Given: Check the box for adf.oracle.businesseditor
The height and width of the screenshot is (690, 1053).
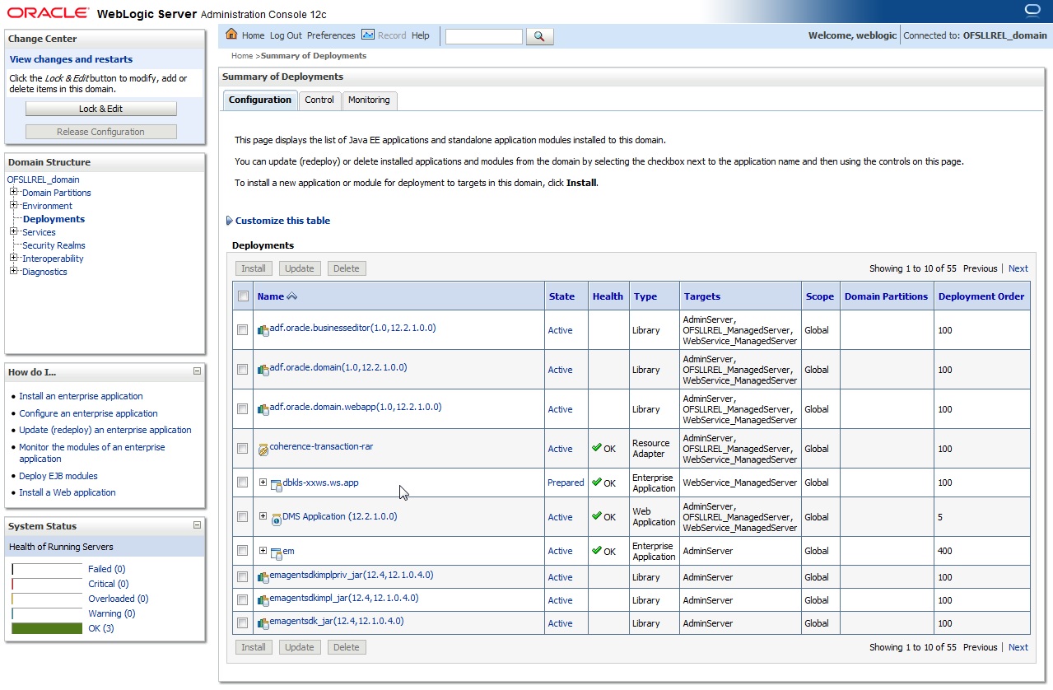Looking at the screenshot, I should [242, 329].
